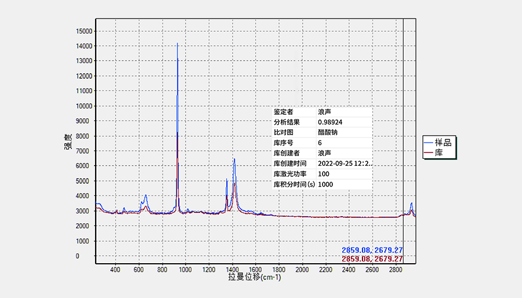Image resolution: width=522 pixels, height=298 pixels.
Task: Select the 比对图 value 醋酸钠
Action: click(328, 133)
